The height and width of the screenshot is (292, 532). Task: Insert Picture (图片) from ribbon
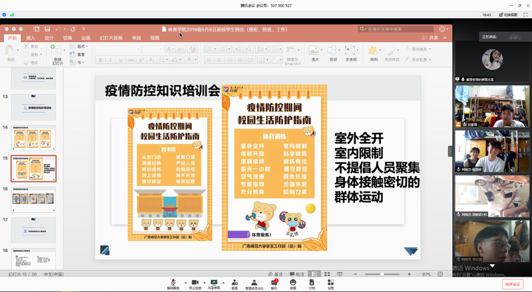(x=315, y=50)
